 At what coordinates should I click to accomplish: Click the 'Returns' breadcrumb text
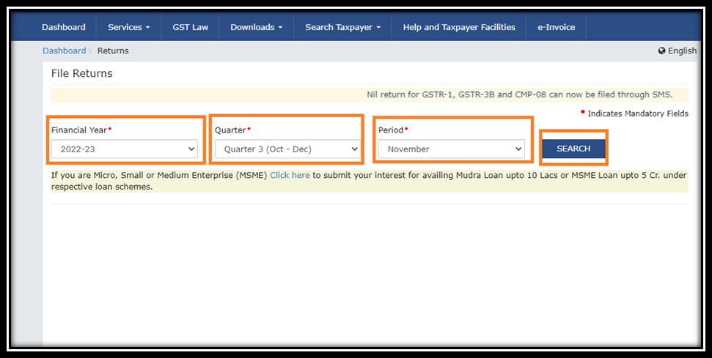pos(113,51)
